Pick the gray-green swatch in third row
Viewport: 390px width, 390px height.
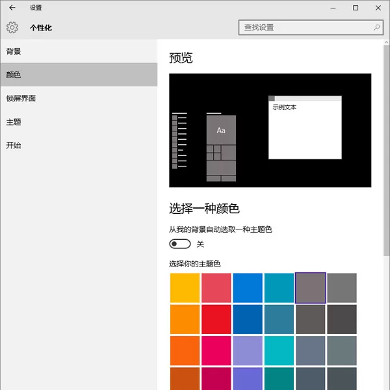pos(342,351)
